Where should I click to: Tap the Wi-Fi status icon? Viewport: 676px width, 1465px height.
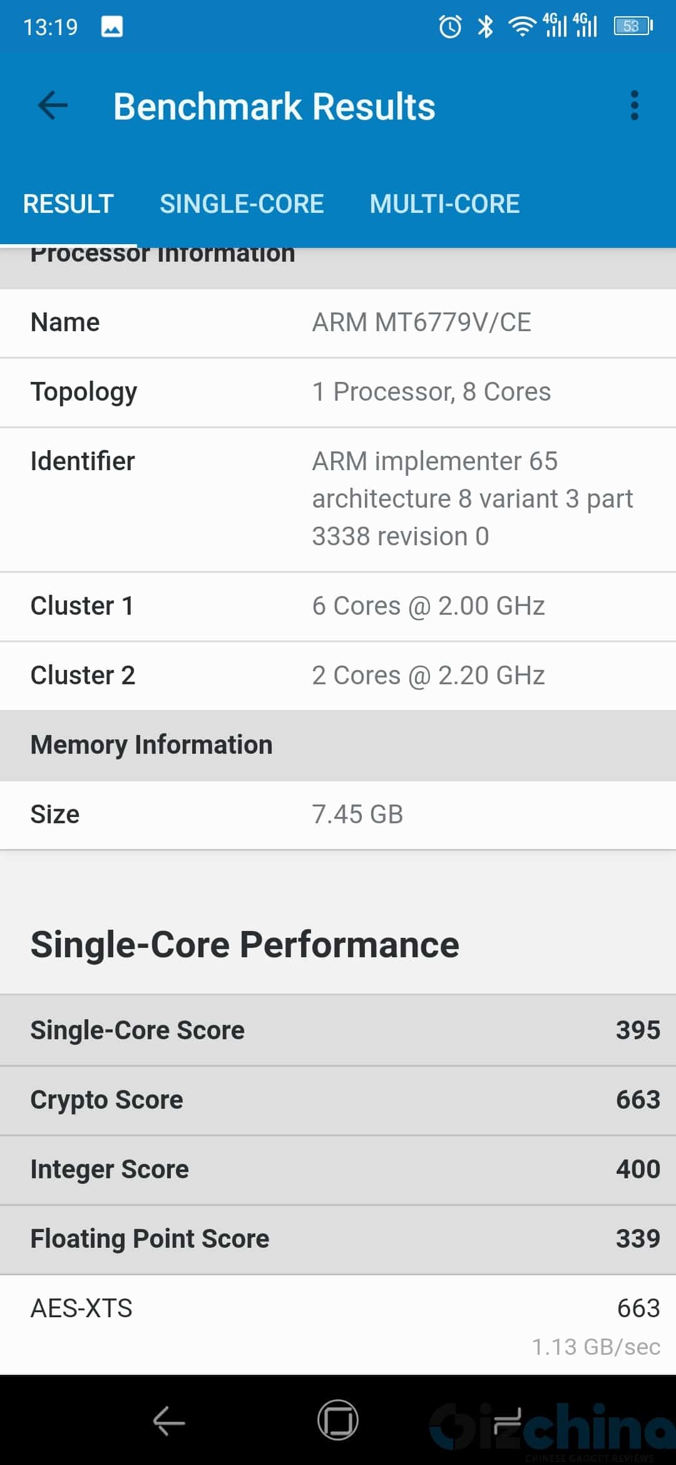(x=521, y=26)
